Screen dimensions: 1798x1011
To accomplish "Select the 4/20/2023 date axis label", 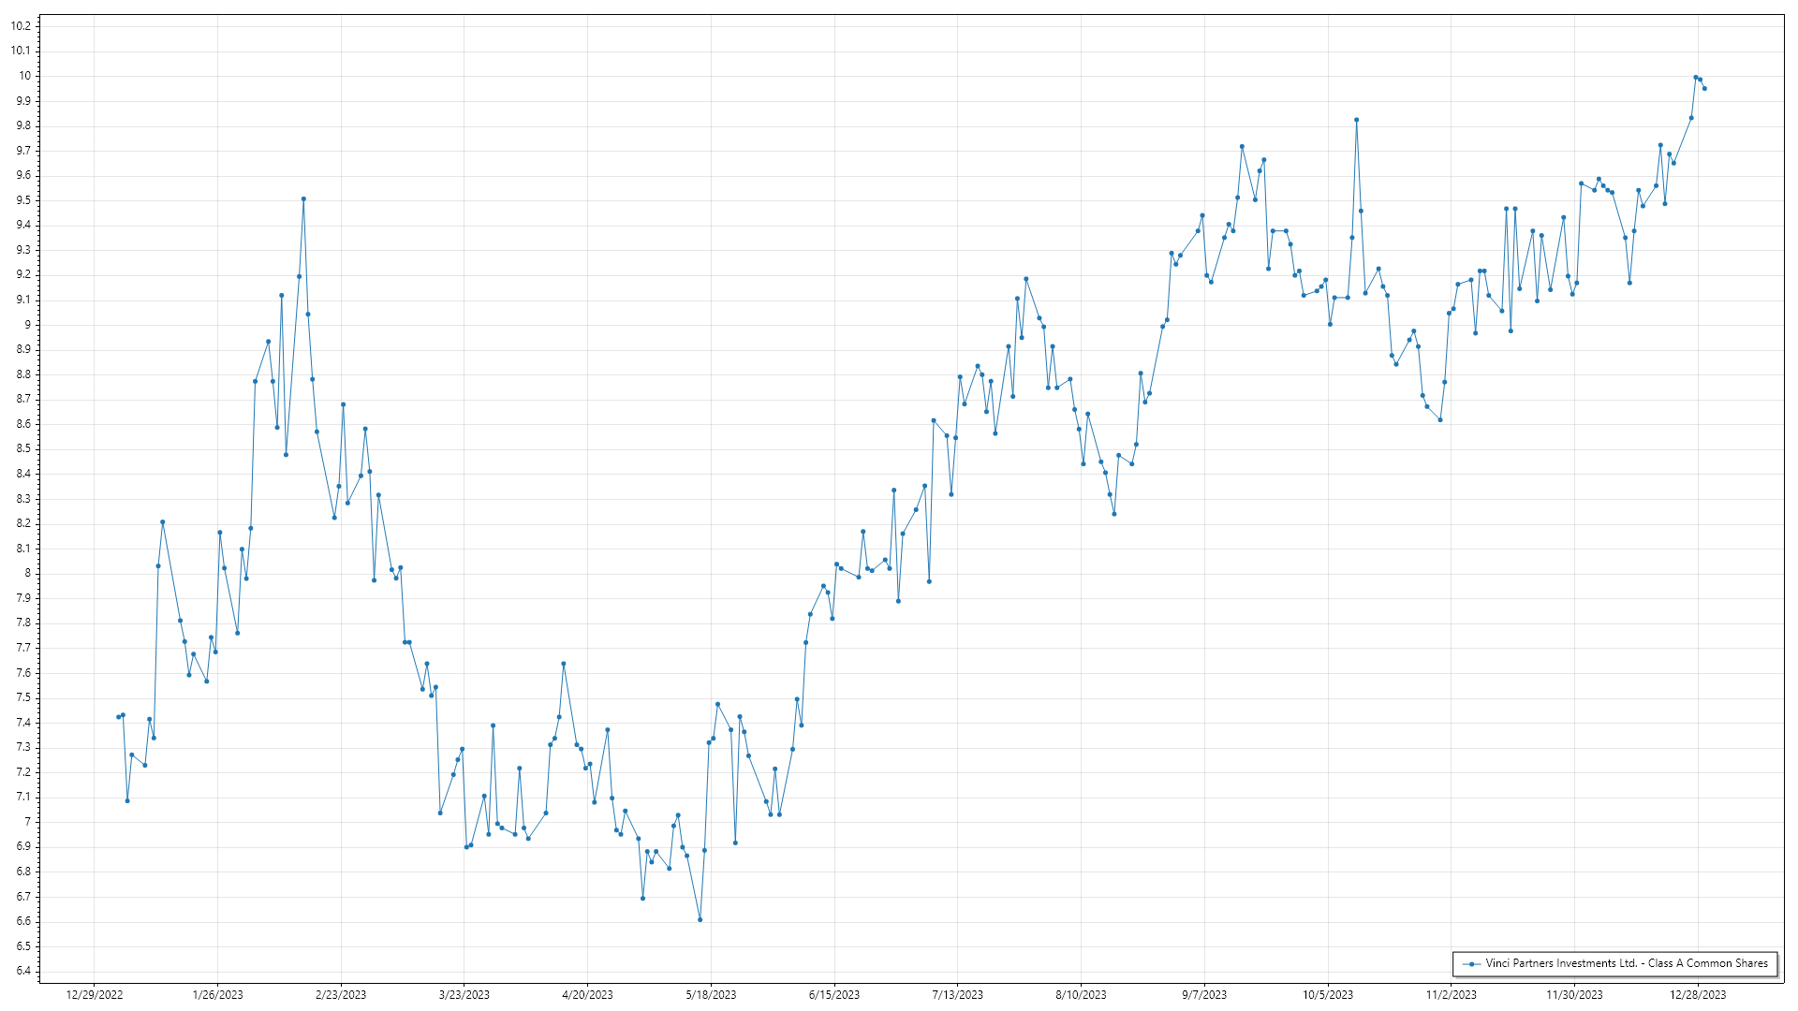I will 587,994.
